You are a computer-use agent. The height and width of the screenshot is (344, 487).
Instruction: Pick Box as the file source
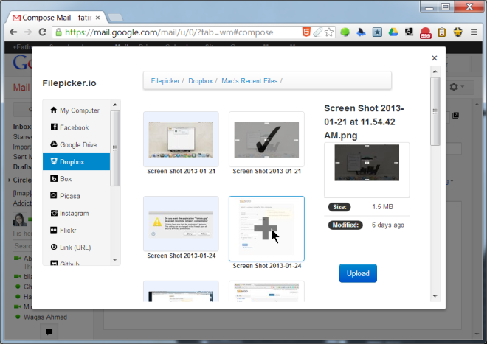point(77,179)
